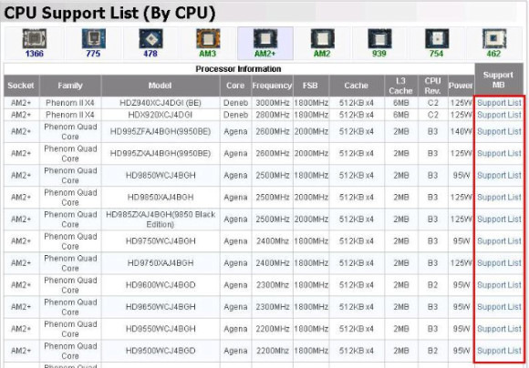This screenshot has width=529, height=368.
Task: Open Support List for HD9550WCJ4BGH
Action: coord(499,329)
